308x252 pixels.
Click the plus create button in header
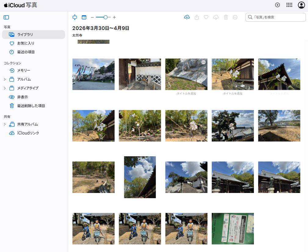pos(277,5)
